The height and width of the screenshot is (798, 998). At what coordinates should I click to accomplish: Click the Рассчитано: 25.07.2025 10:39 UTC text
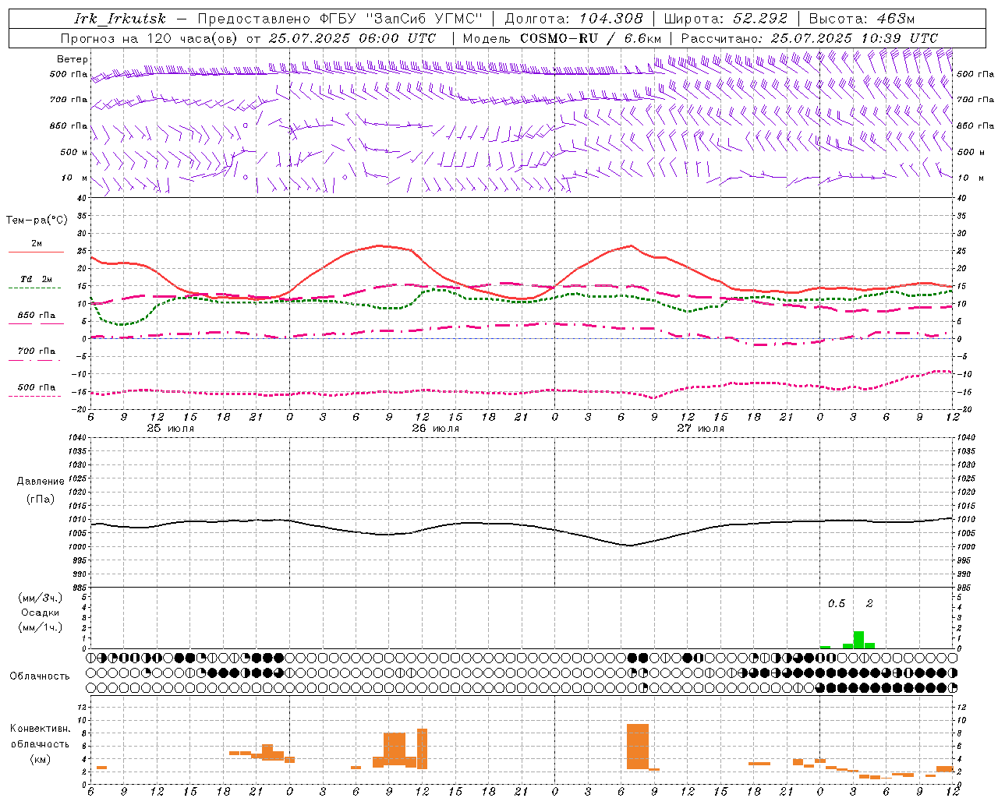point(809,38)
